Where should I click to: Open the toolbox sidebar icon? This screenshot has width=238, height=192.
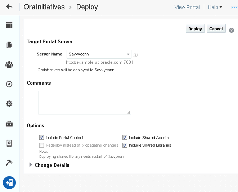[9, 124]
